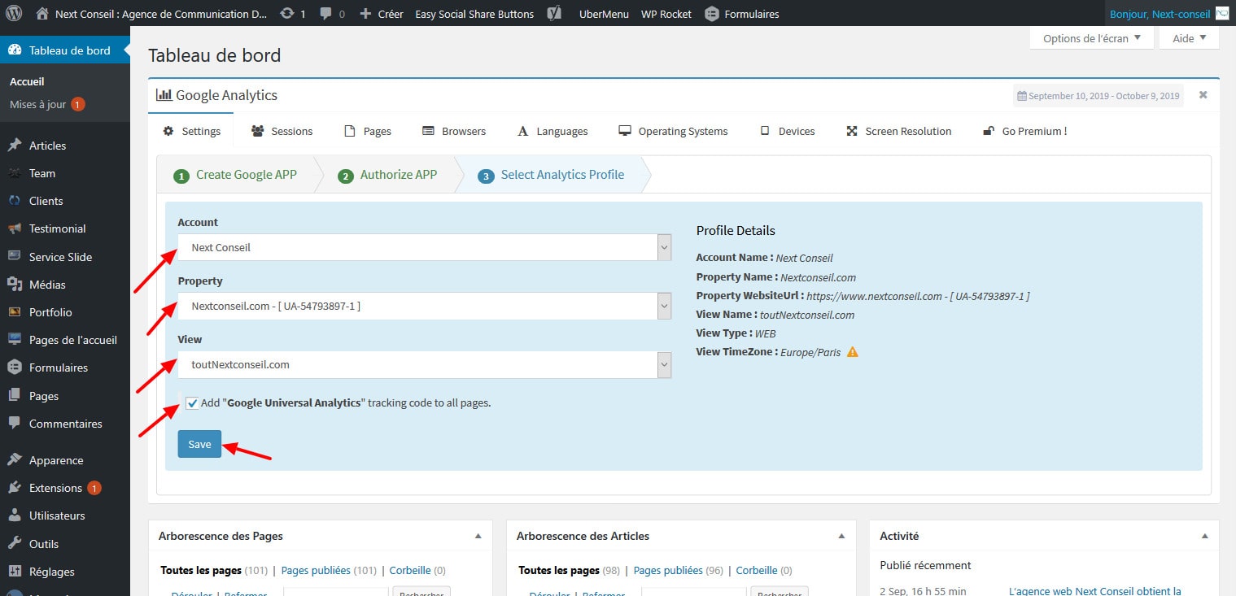
Task: Click the Médias icon in sidebar
Action: (15, 285)
